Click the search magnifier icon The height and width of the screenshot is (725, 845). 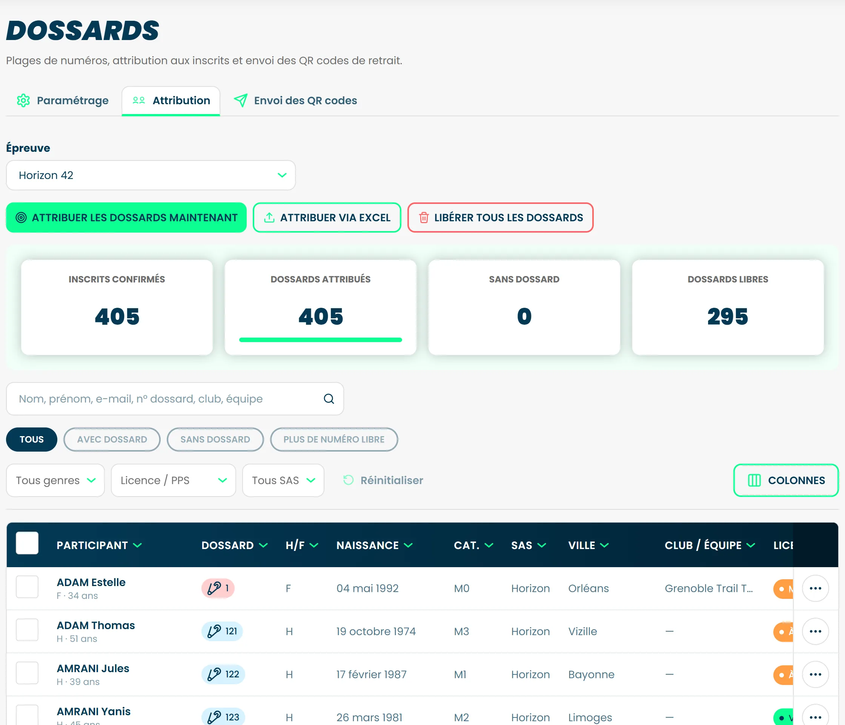pyautogui.click(x=329, y=399)
